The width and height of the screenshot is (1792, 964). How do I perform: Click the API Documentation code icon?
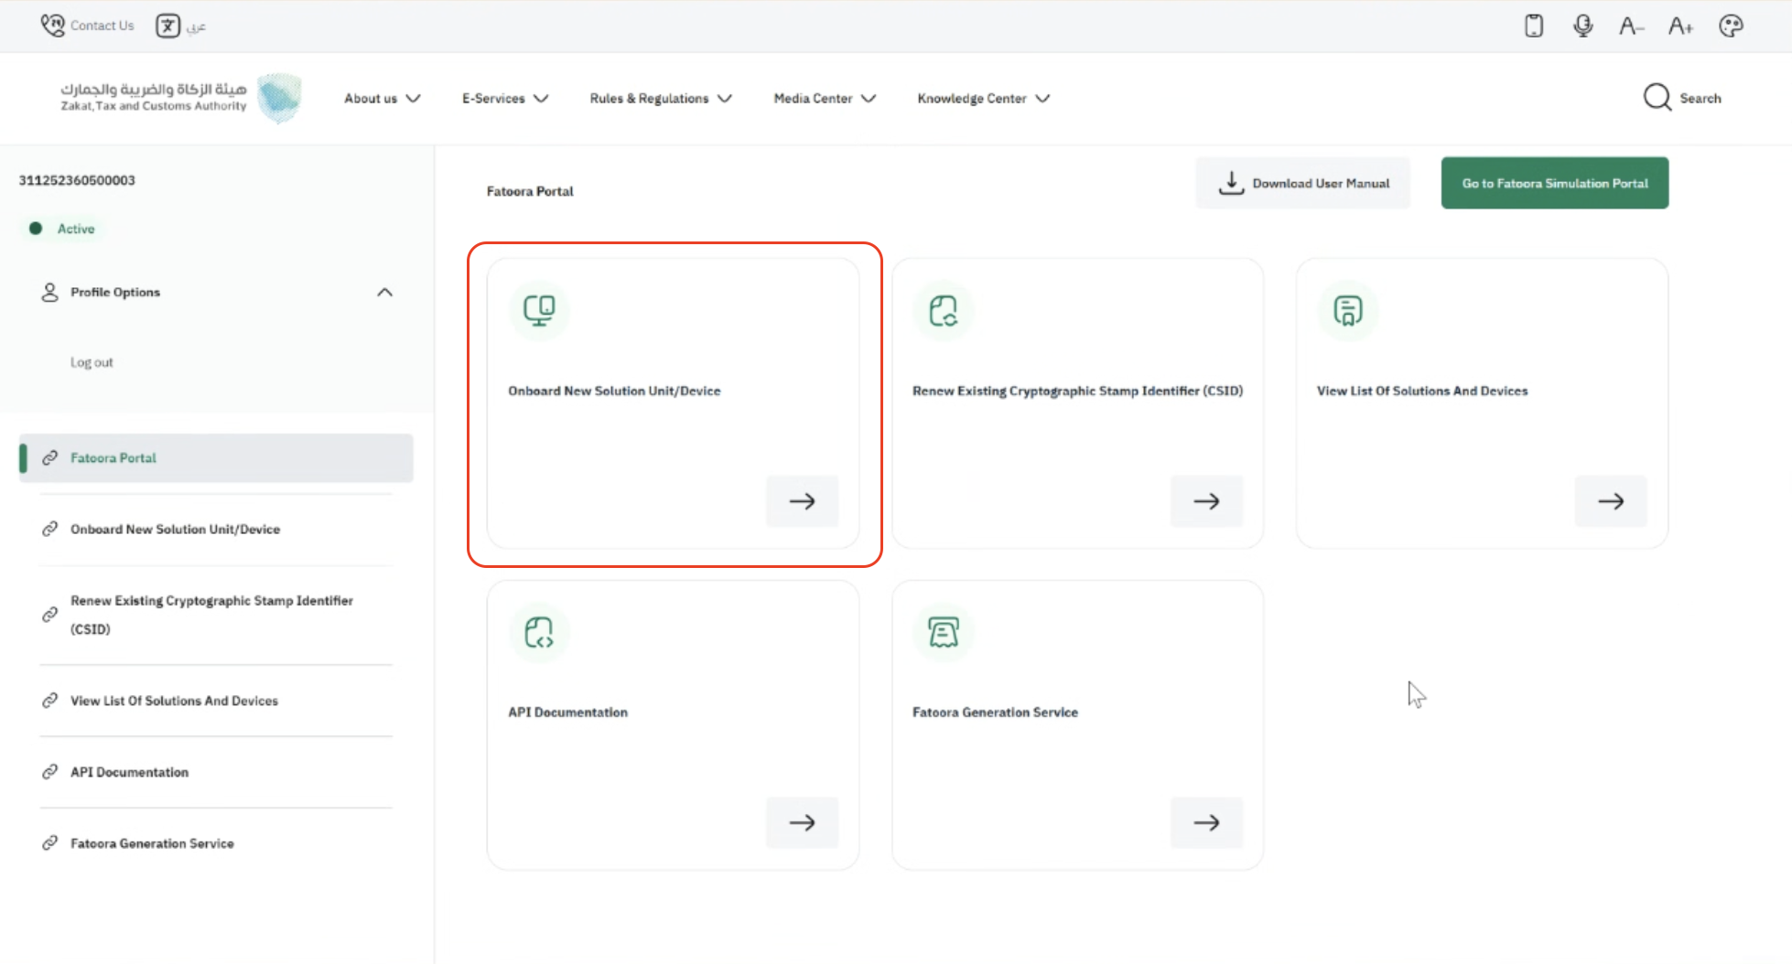(x=539, y=632)
